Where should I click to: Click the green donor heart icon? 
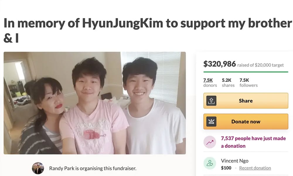point(210,163)
